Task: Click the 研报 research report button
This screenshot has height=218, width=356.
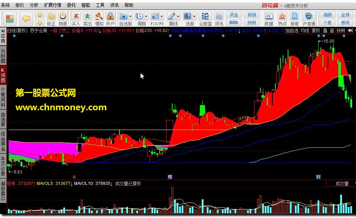Action: click(x=252, y=15)
